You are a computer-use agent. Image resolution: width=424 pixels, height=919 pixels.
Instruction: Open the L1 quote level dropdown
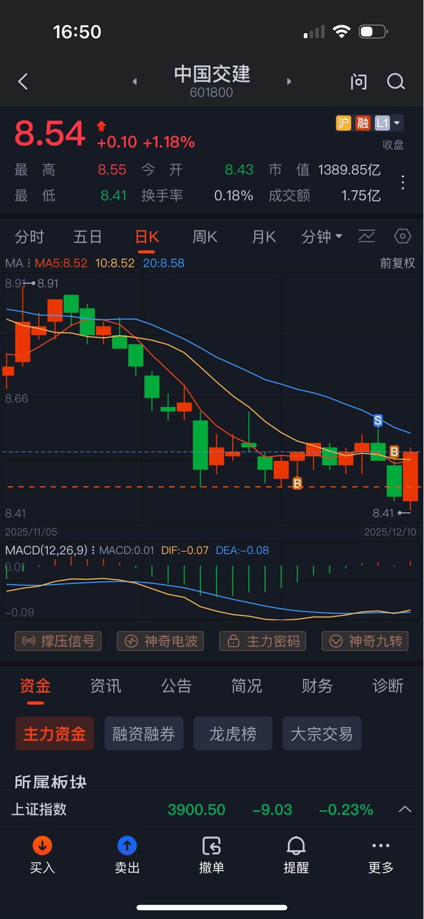pyautogui.click(x=389, y=123)
